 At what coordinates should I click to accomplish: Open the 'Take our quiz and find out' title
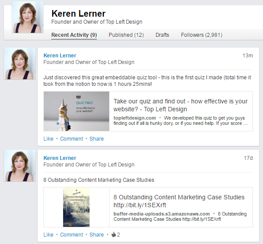pyautogui.click(x=181, y=105)
